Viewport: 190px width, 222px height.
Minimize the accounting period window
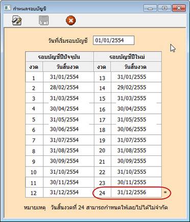(150, 8)
